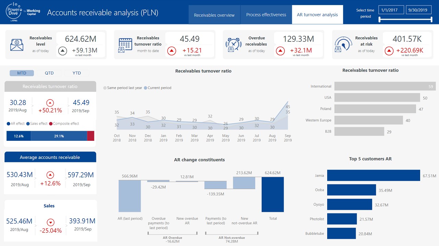The height and width of the screenshot is (246, 439).
Task: Click the AR Not-overdue 74.28M label
Action: [x=232, y=239]
